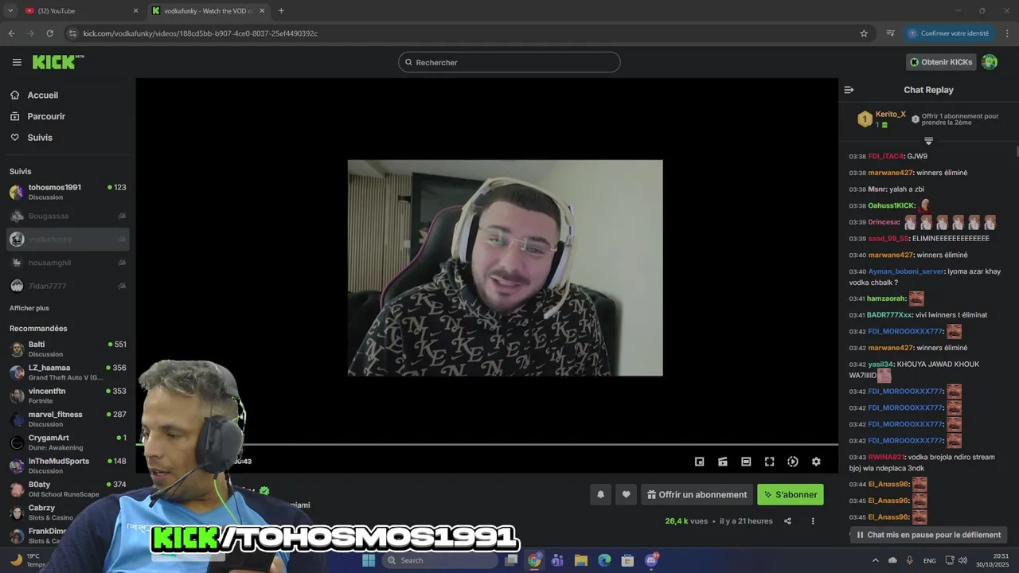Screen dimensions: 1019x573
Task: Click Offrir un abonnement button
Action: pyautogui.click(x=697, y=494)
